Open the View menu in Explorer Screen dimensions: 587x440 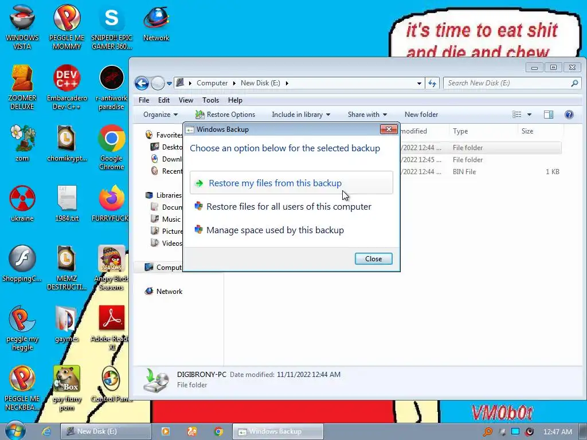click(186, 100)
